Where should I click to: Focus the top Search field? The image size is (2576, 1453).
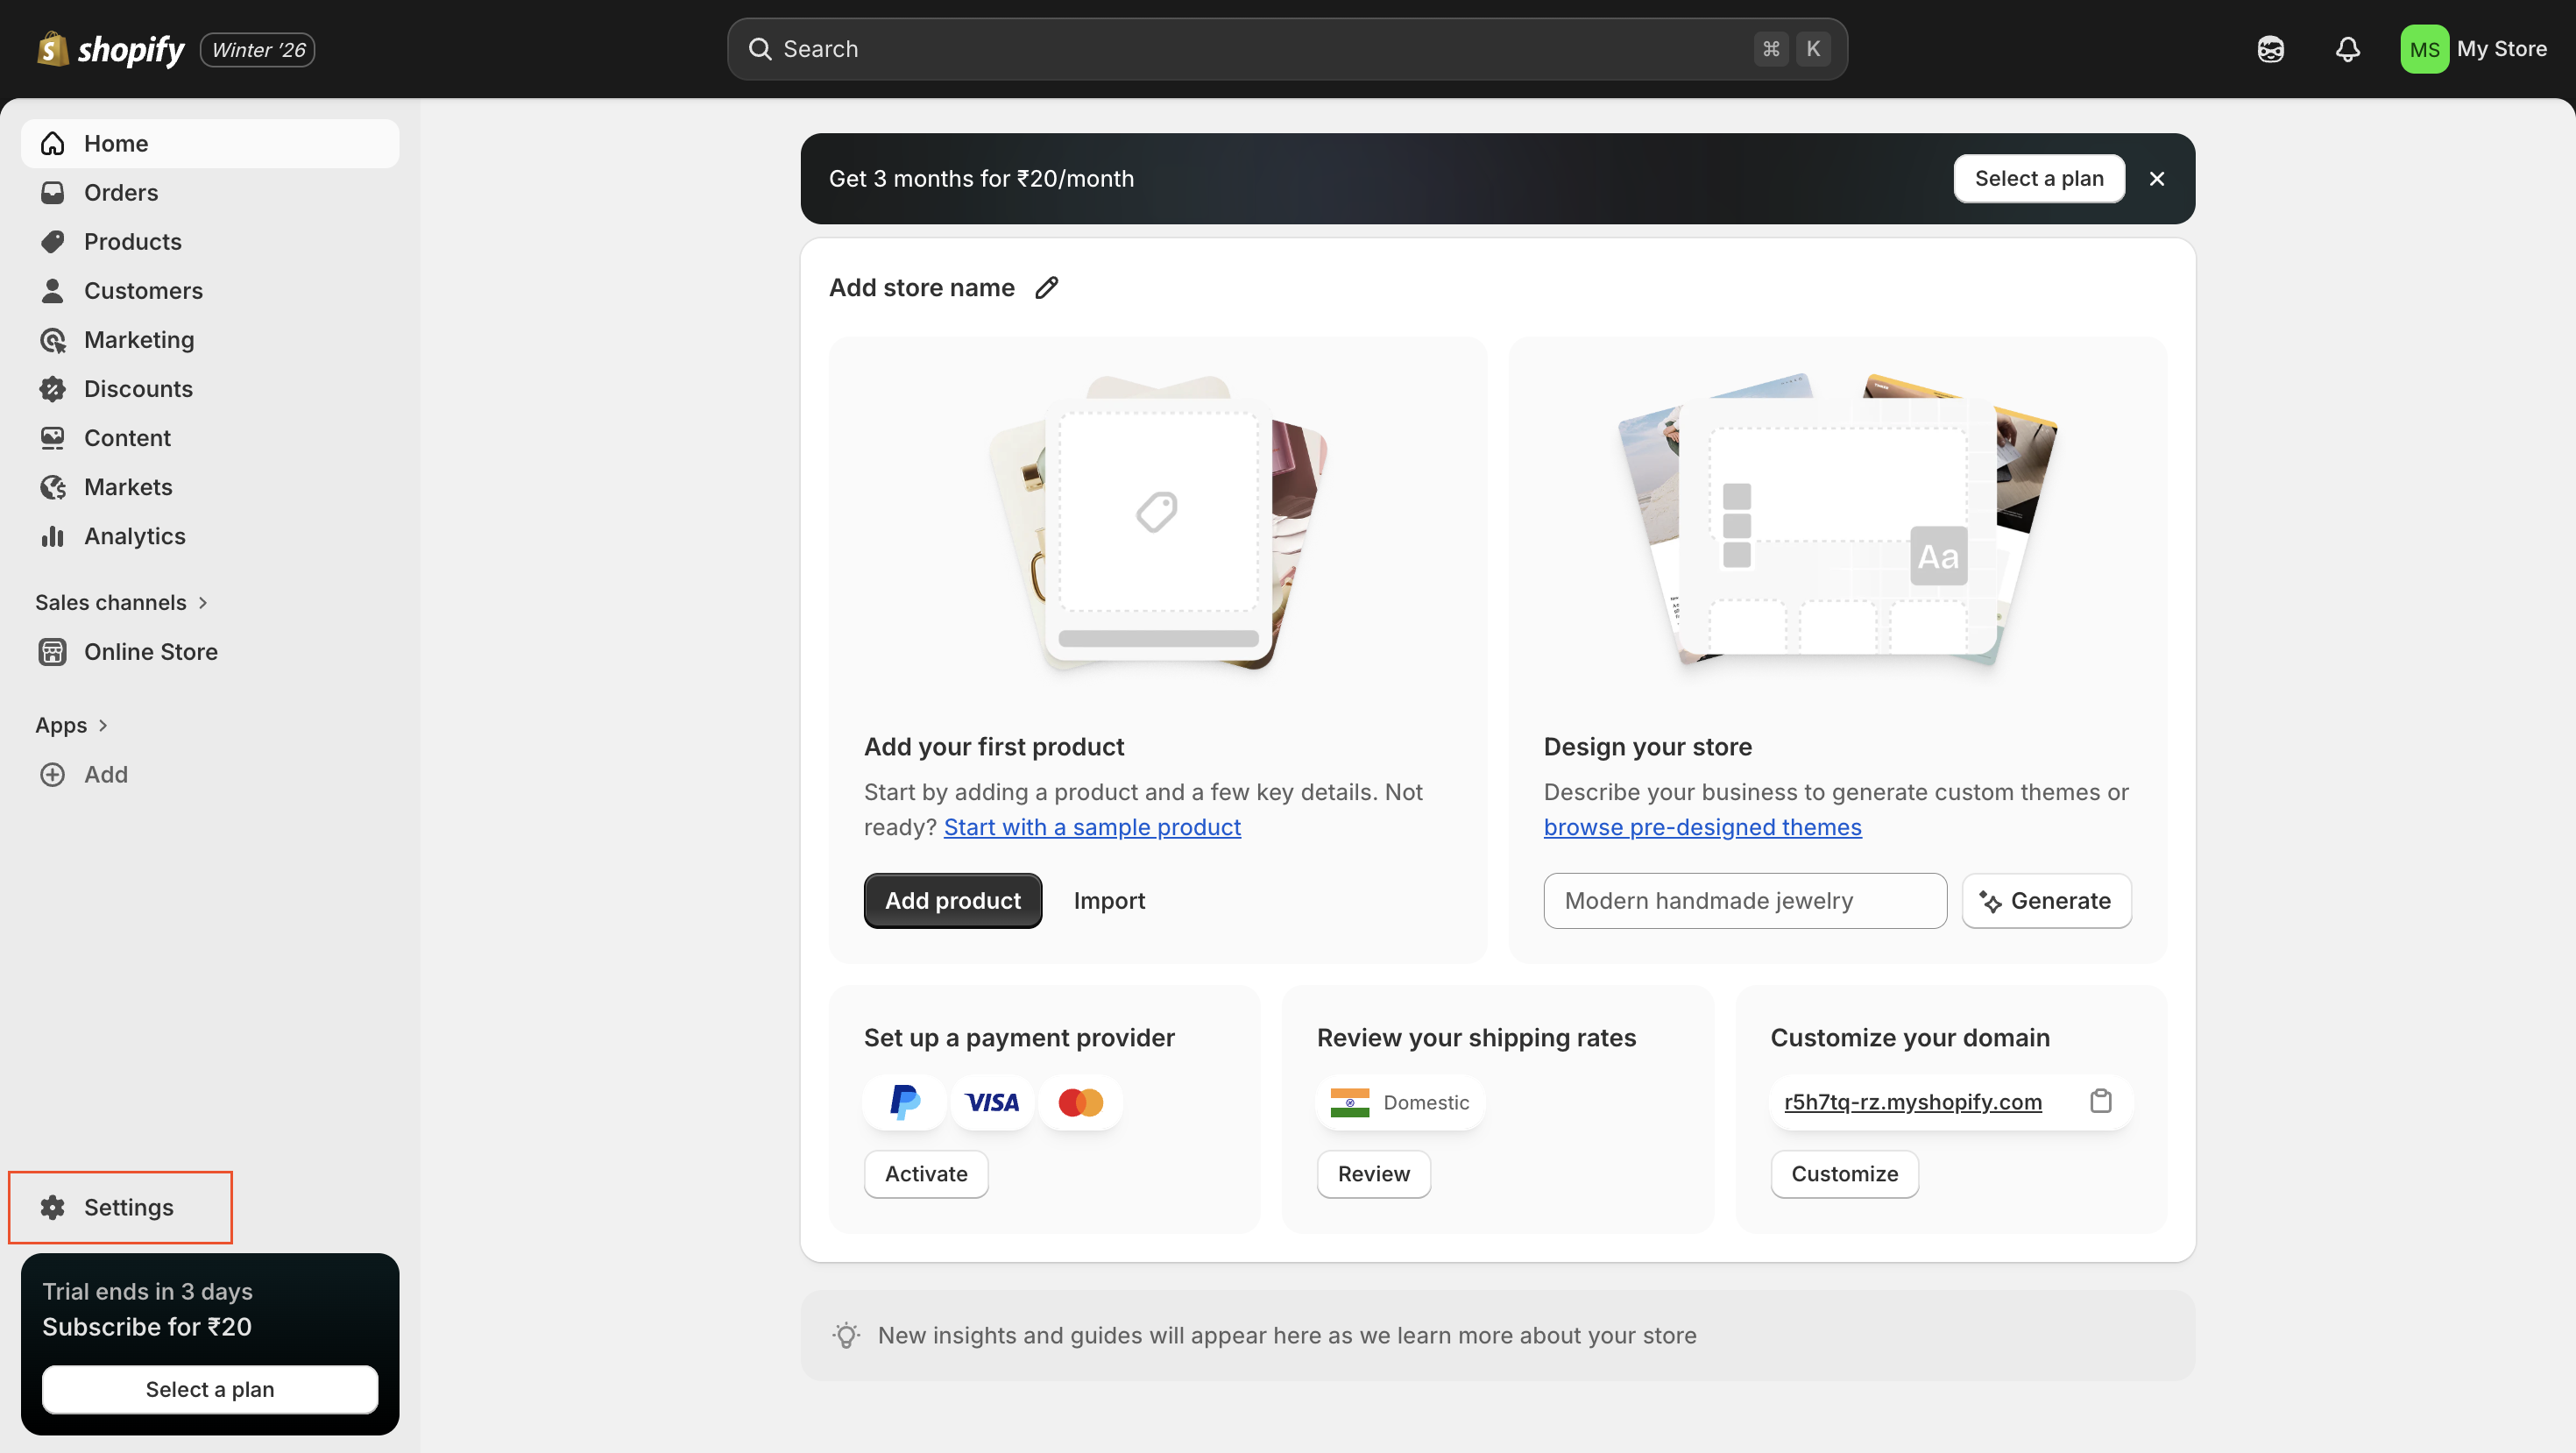pos(1287,49)
